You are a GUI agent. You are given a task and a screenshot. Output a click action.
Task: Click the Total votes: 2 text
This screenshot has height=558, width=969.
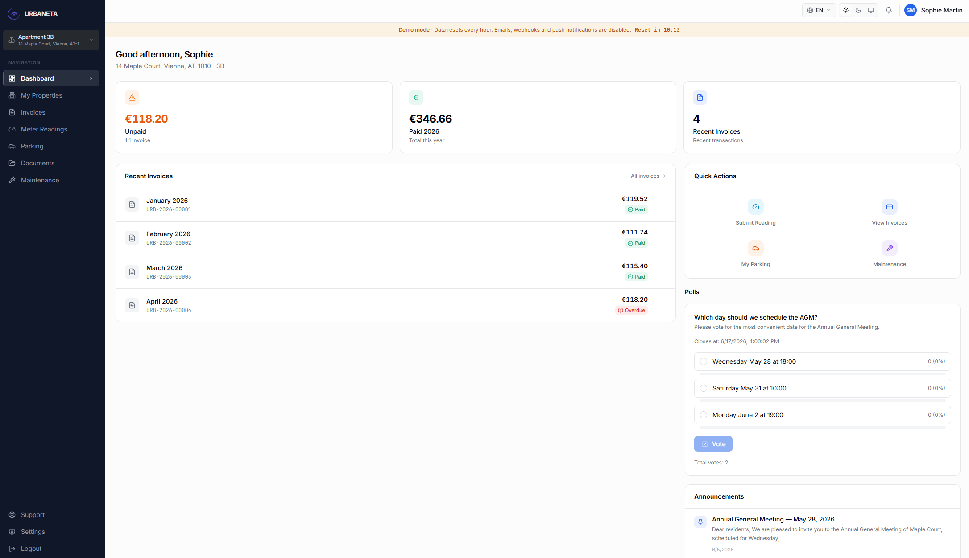(x=711, y=463)
